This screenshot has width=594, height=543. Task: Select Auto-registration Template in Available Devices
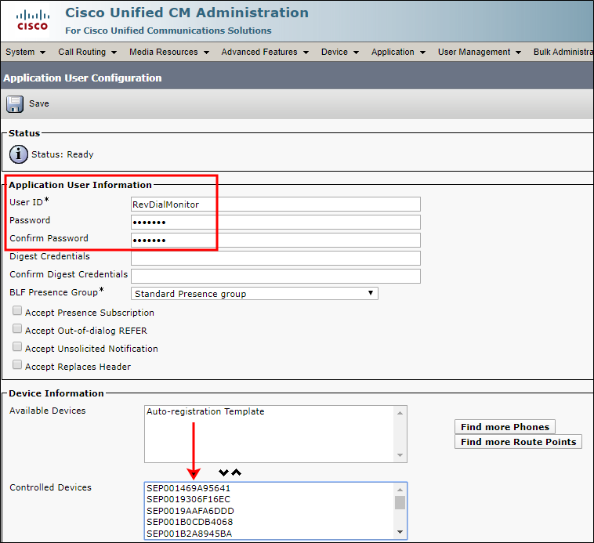pyautogui.click(x=205, y=411)
